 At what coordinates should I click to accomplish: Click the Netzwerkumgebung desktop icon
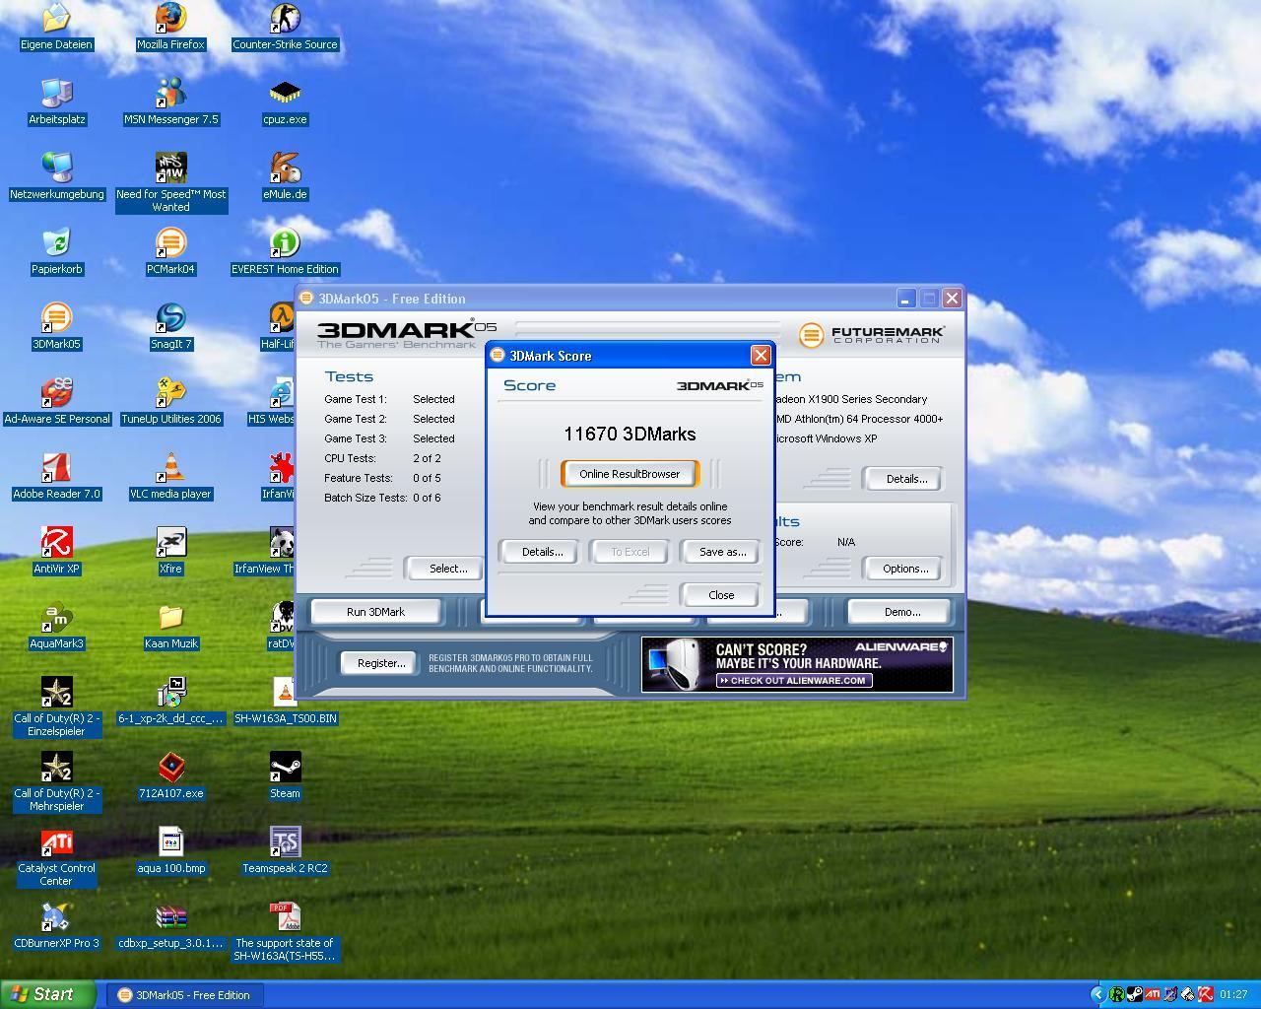(56, 168)
